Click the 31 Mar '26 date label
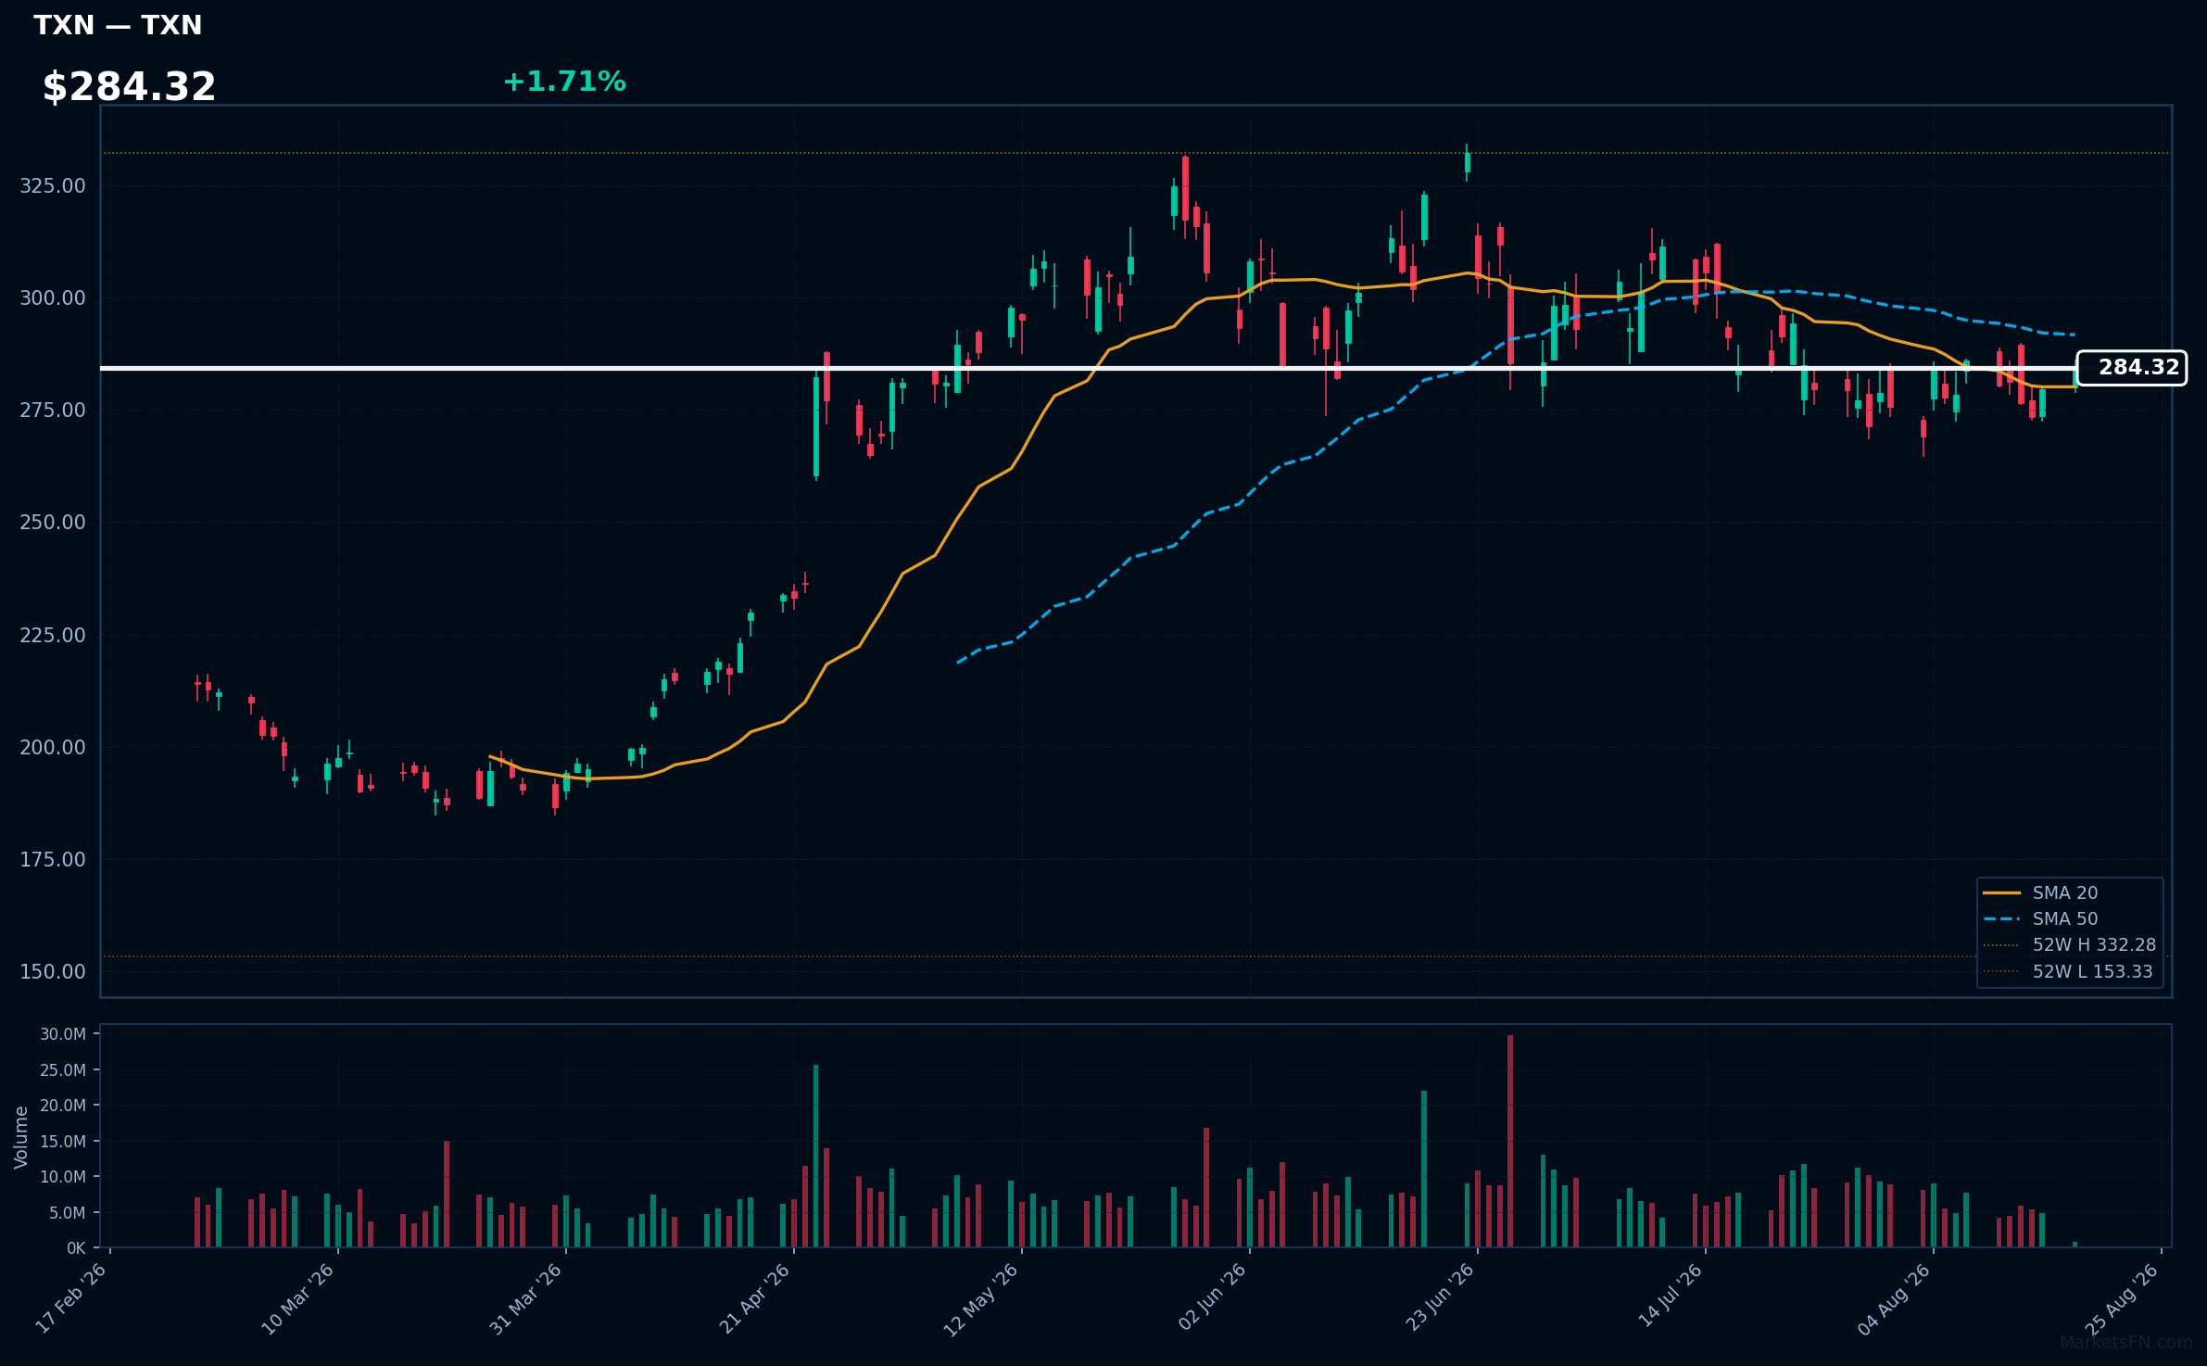 pos(526,1298)
